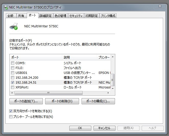Check the FILE: port checkbox
The width and height of the screenshot is (169, 136).
[12, 68]
